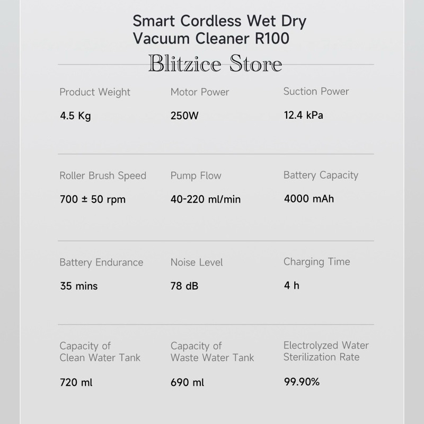424x424 pixels.
Task: Select the 720 ml clean tank value
Action: pyautogui.click(x=76, y=382)
